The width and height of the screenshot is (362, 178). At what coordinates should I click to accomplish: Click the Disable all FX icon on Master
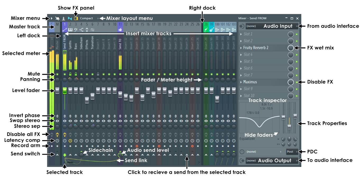click(57, 135)
